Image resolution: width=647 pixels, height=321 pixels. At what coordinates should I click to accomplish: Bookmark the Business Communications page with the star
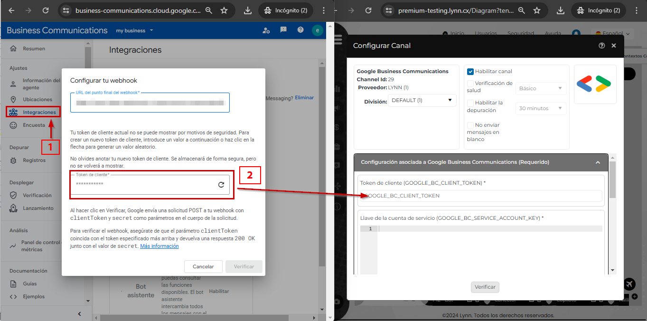click(x=224, y=10)
